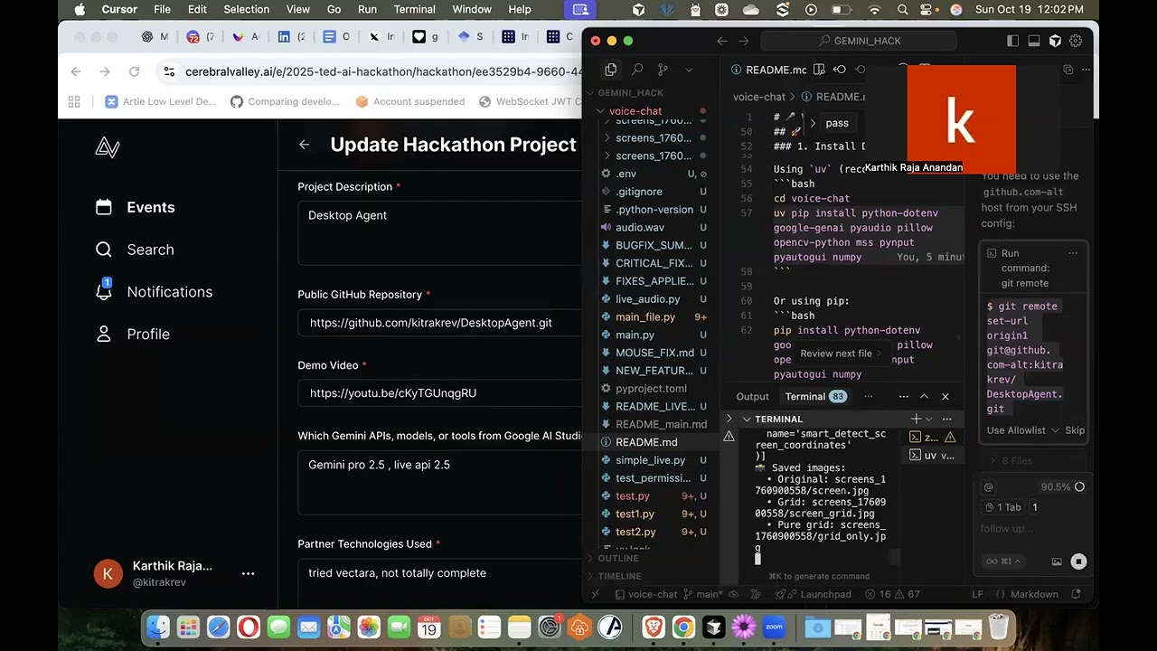The image size is (1157, 651).
Task: Open Events in Cerebral Valley sidebar
Action: pyautogui.click(x=136, y=207)
